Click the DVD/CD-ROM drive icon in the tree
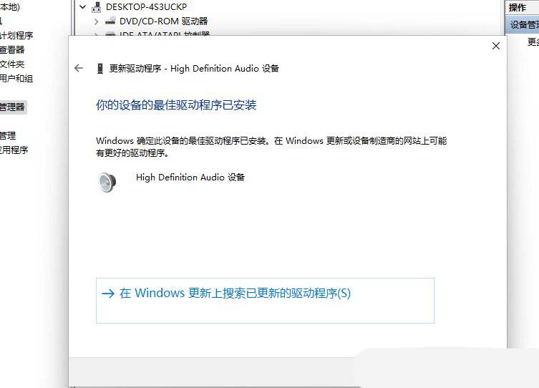The width and height of the screenshot is (539, 388). [x=110, y=21]
